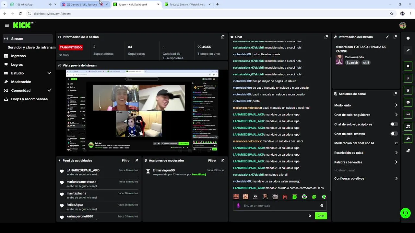Select Stream in the left sidebar
The image size is (415, 233).
[x=28, y=39]
